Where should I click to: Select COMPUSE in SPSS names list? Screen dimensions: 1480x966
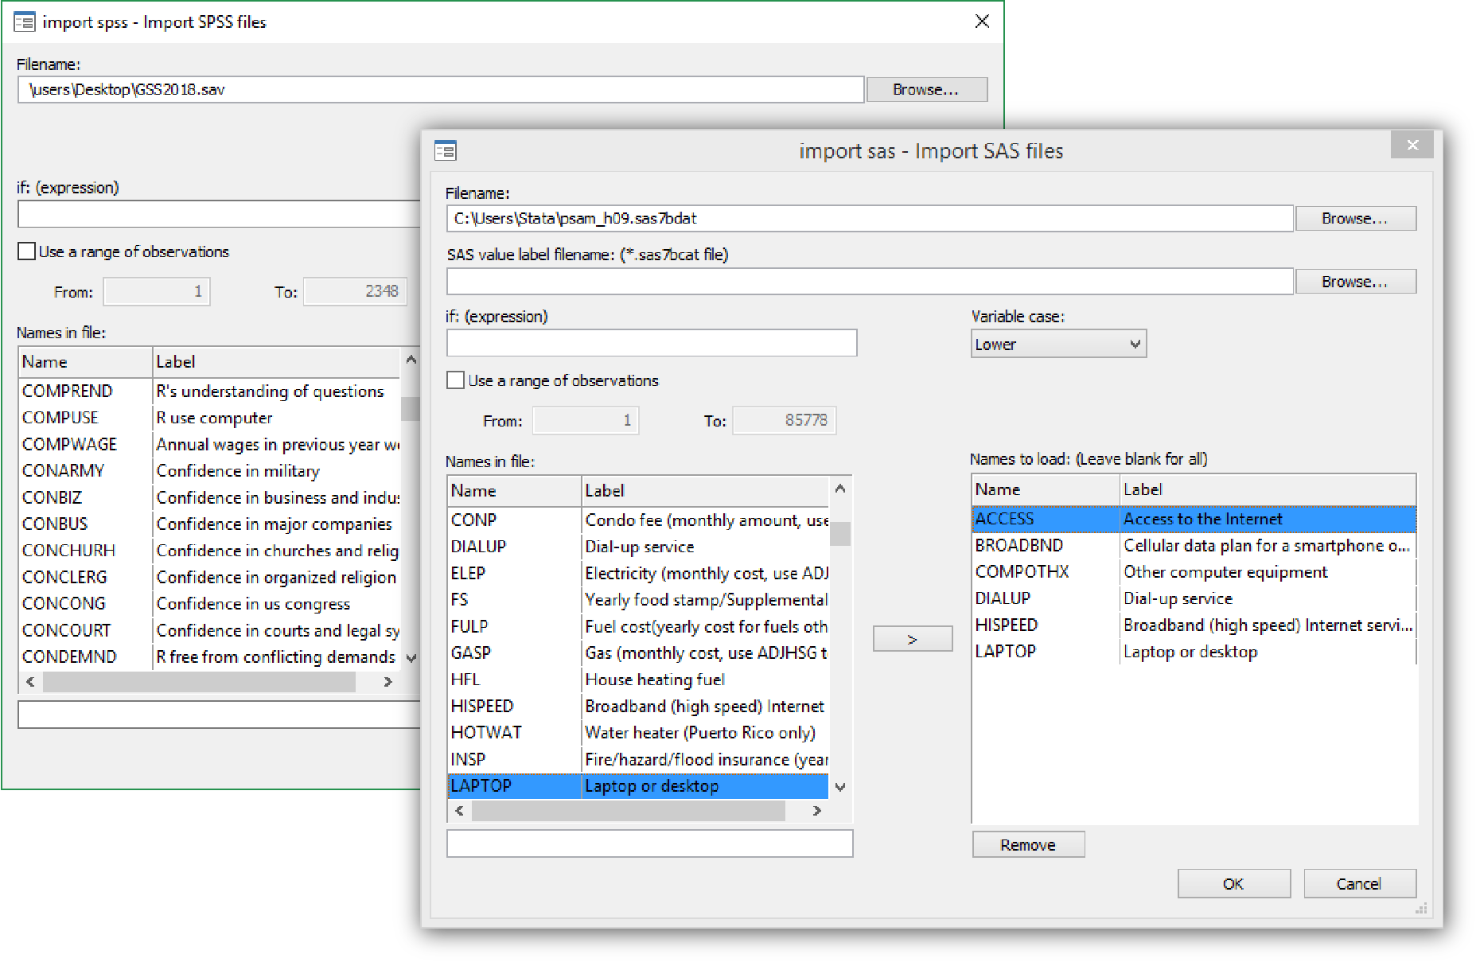tap(209, 417)
